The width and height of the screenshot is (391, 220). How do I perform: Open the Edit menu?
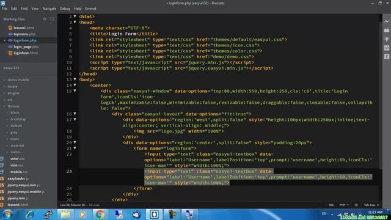(13, 9)
